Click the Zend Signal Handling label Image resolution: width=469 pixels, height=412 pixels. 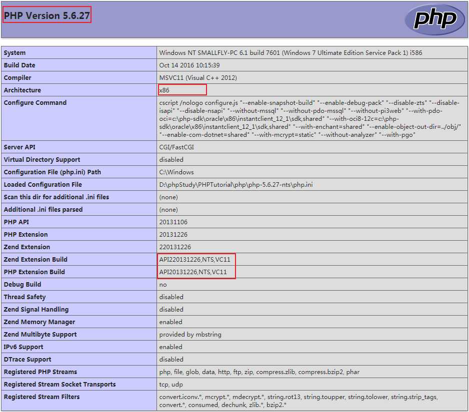[36, 310]
